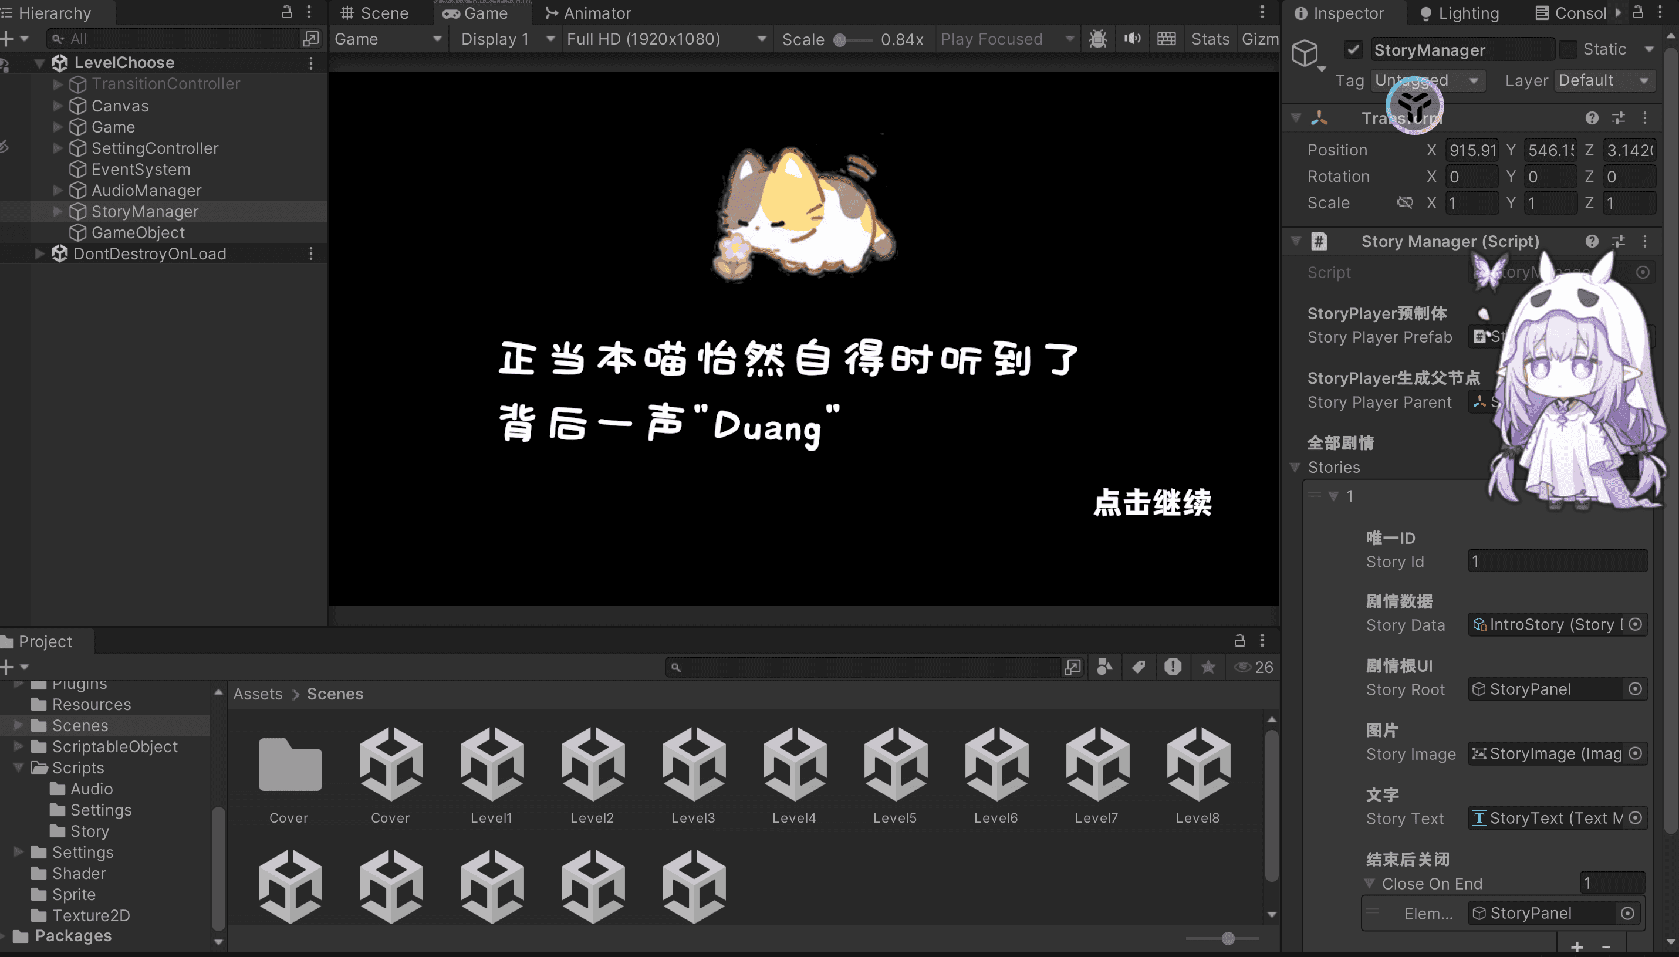Collapse the Stories list foldout
Viewport: 1679px width, 957px height.
click(x=1295, y=467)
